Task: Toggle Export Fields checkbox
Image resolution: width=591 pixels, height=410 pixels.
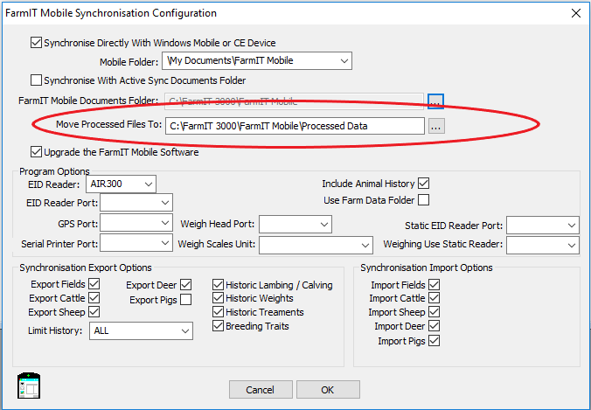Action: 94,283
